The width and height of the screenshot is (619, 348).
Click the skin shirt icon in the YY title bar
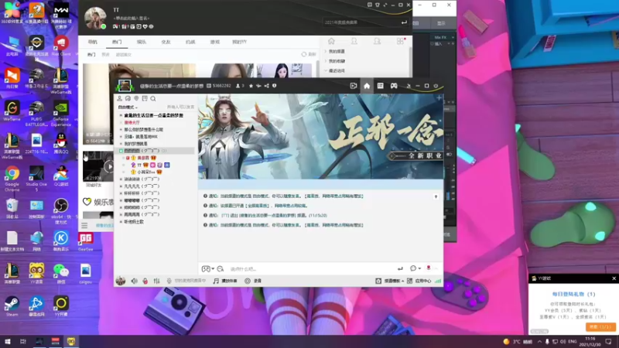(378, 5)
